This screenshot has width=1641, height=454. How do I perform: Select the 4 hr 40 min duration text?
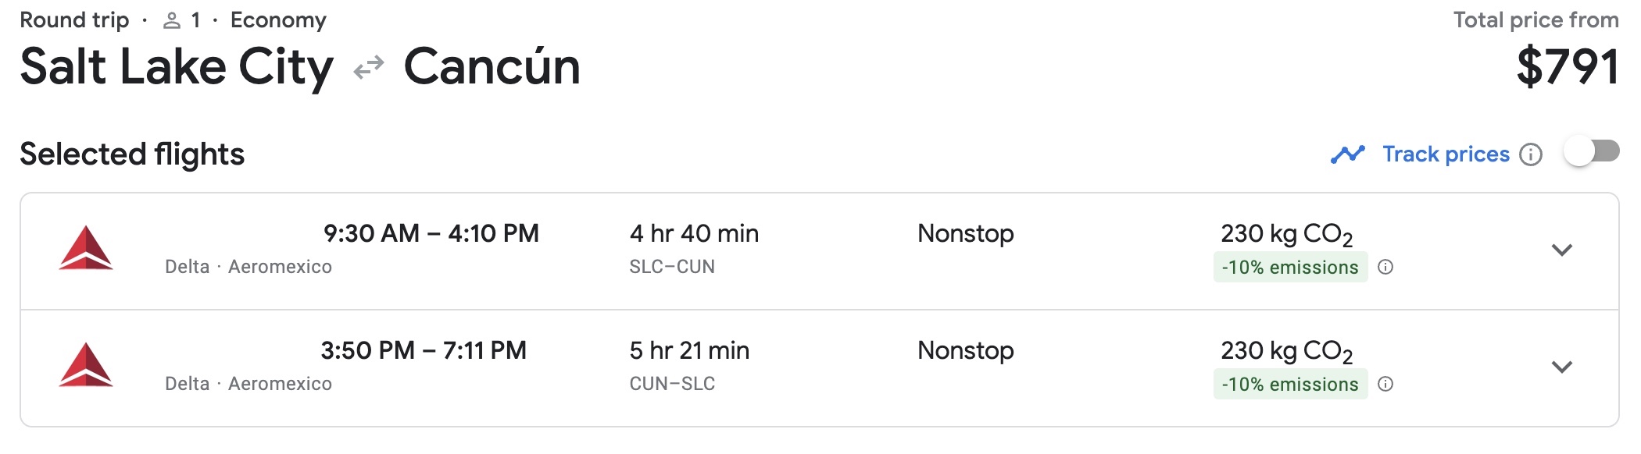[x=694, y=233]
